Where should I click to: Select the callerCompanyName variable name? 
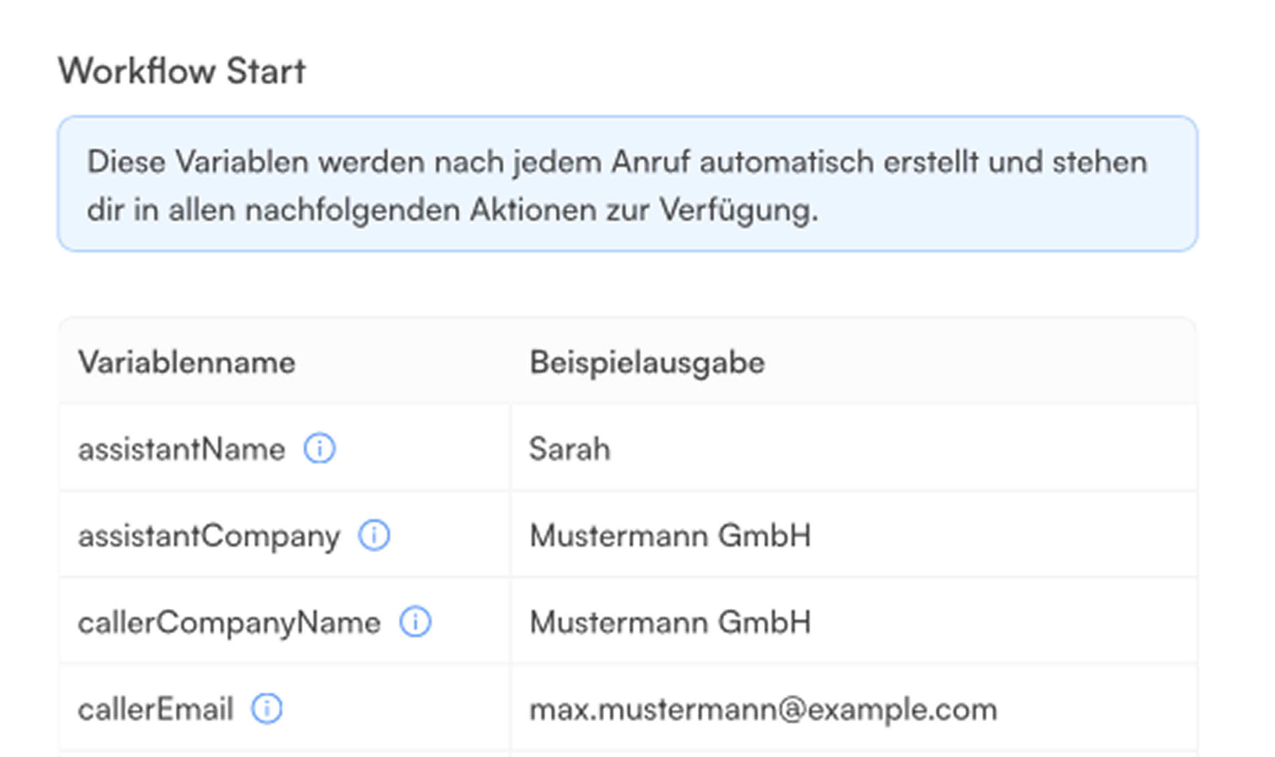(229, 623)
